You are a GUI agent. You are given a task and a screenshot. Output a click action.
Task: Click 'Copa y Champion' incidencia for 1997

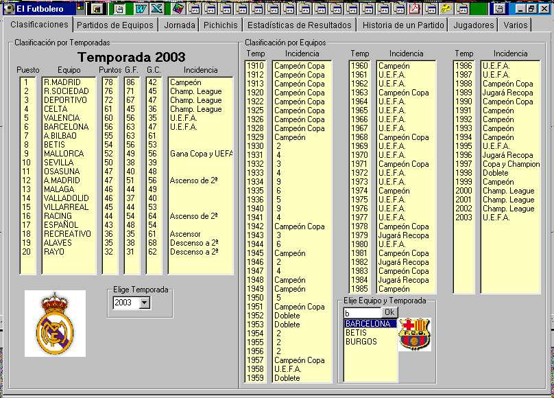[x=511, y=164]
